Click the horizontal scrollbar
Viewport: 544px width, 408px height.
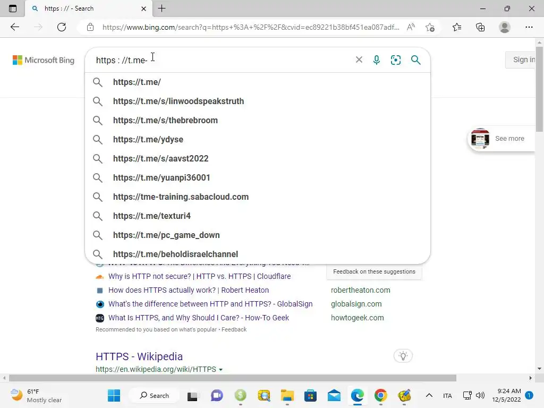pyautogui.click(x=233, y=378)
